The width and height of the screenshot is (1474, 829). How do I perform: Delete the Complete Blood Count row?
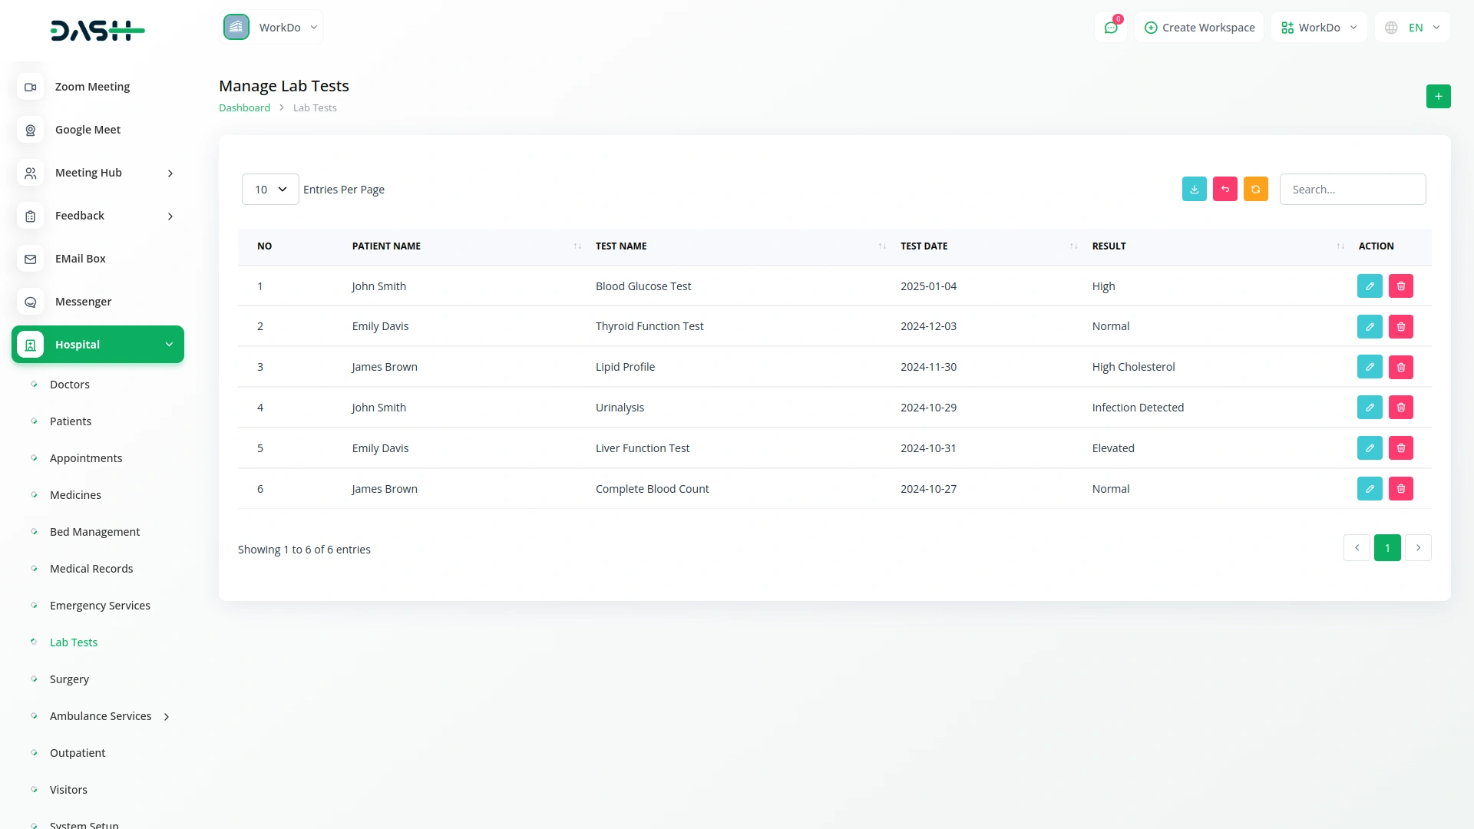point(1400,489)
